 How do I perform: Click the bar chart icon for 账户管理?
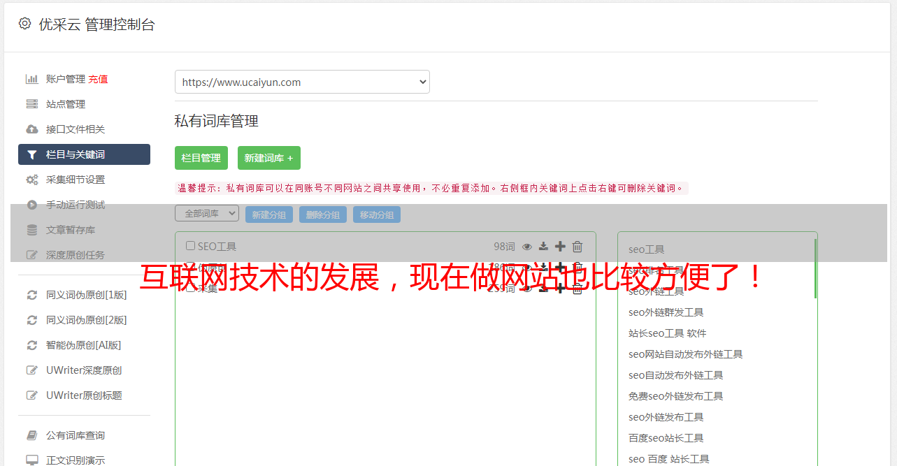[x=32, y=79]
